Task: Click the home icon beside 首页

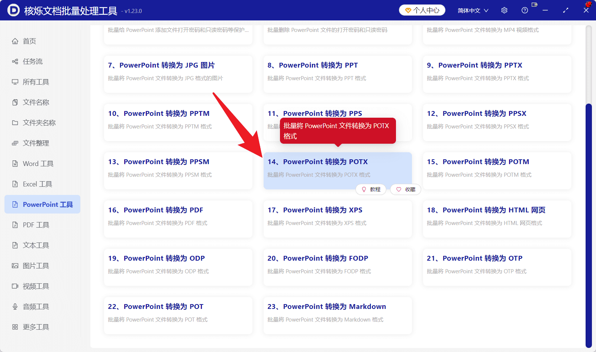Action: pos(15,41)
